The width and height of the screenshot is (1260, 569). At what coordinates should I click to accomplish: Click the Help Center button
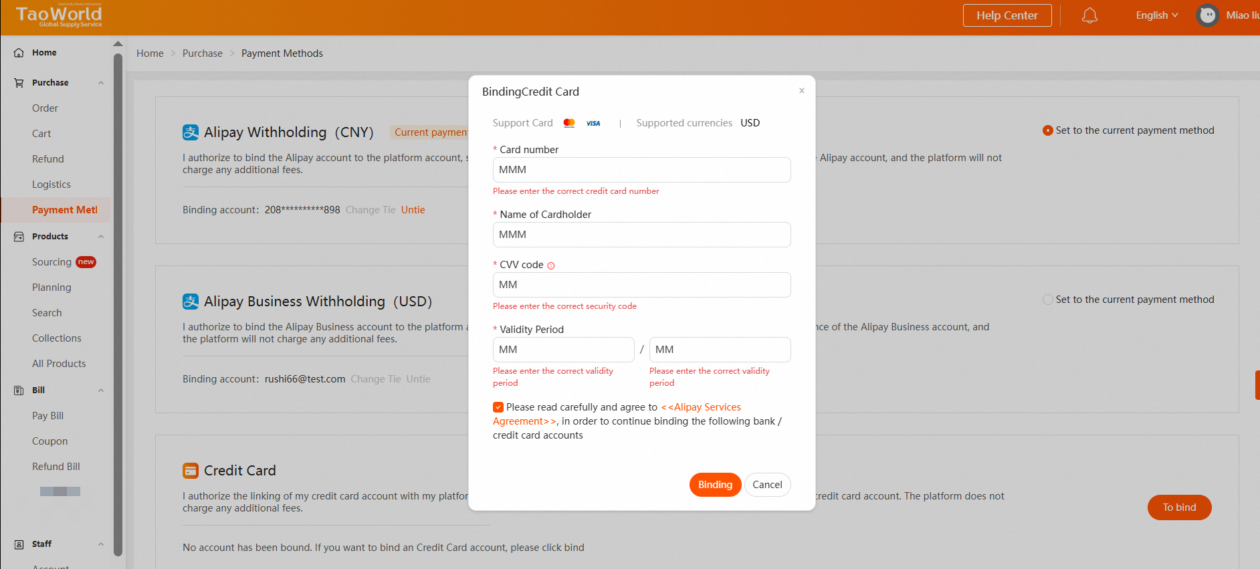[1007, 15]
